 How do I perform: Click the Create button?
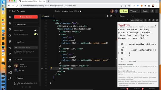145,11
